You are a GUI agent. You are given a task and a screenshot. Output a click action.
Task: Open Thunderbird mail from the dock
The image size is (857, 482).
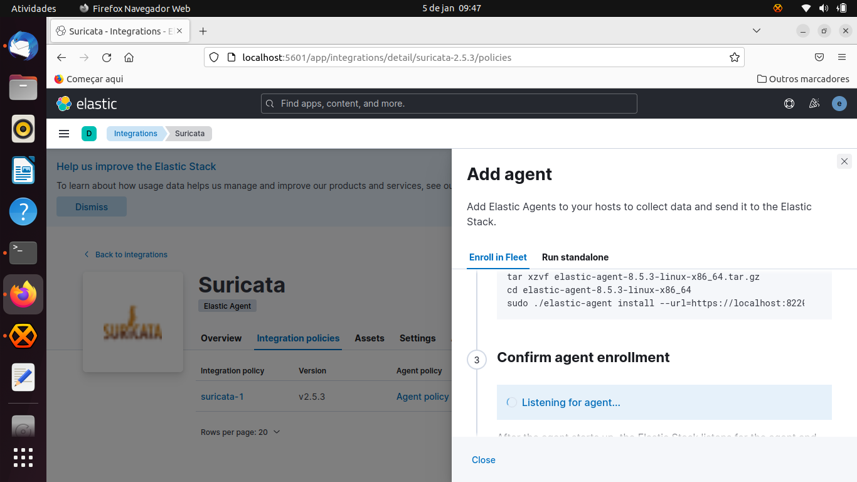click(23, 46)
